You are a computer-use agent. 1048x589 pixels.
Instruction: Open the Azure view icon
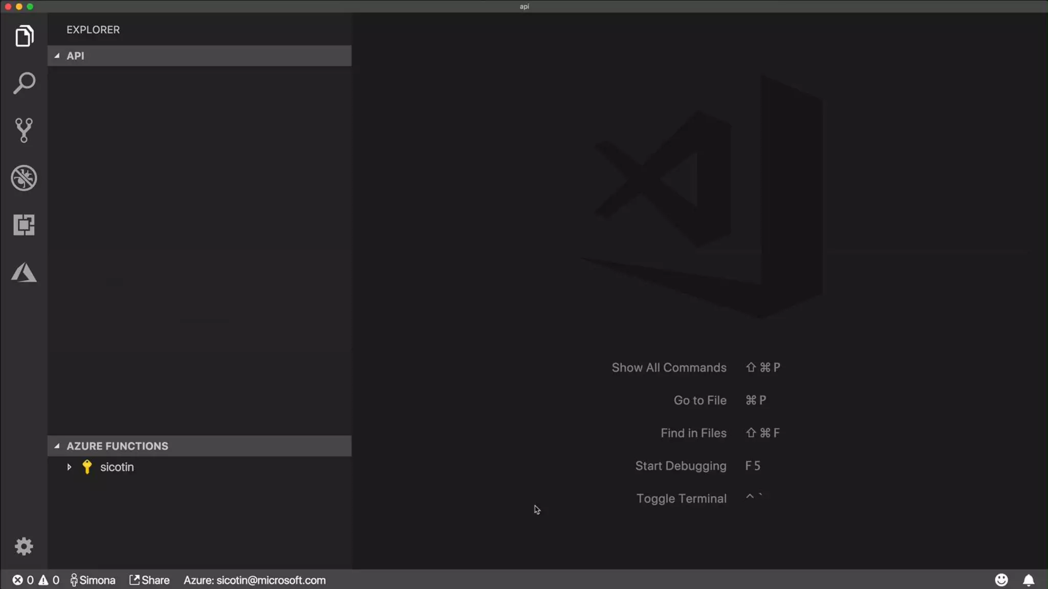tap(24, 273)
